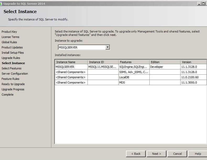Click the Version column header

click(194, 62)
